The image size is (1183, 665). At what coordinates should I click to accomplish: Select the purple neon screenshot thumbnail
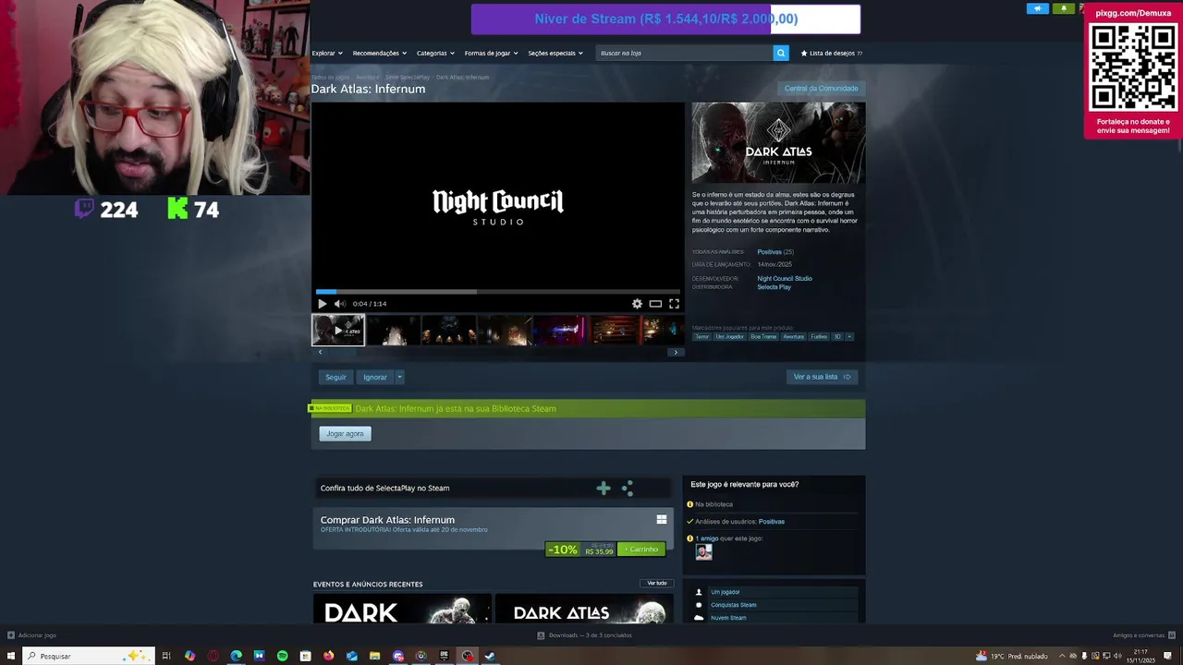(x=560, y=330)
